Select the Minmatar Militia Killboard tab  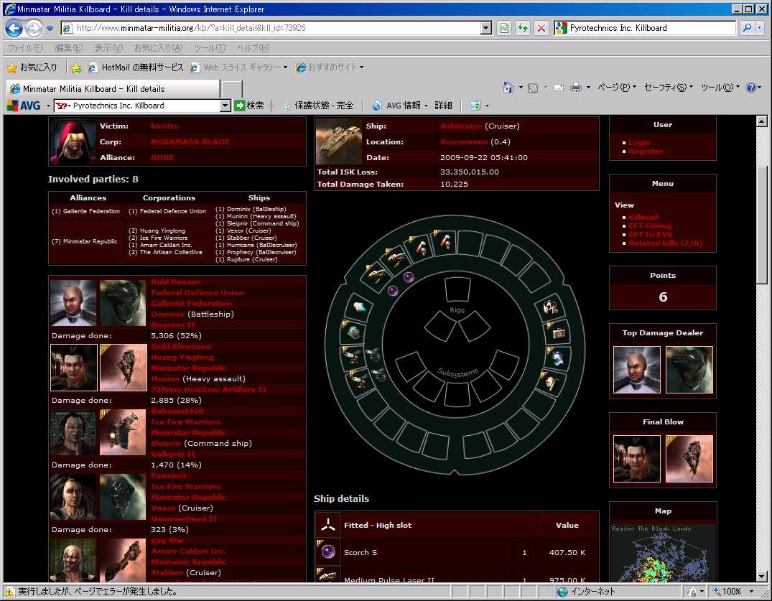click(x=113, y=88)
